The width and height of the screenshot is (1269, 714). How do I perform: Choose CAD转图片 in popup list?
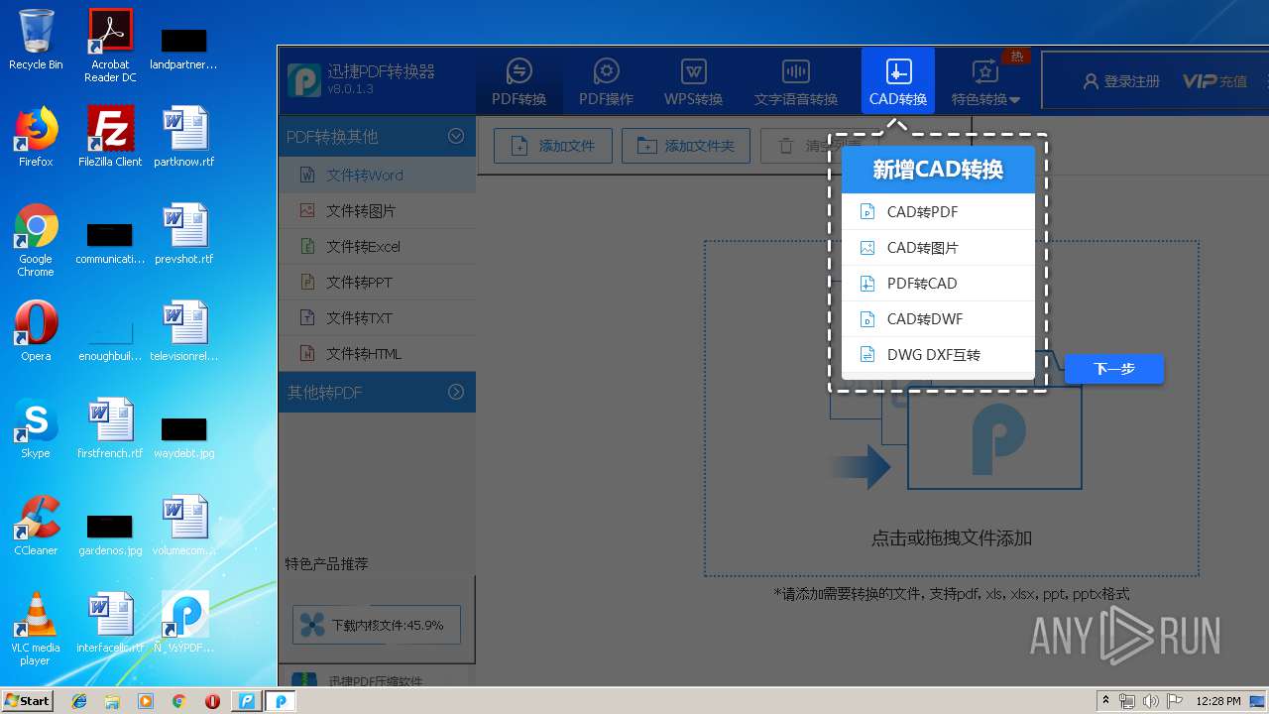(938, 247)
